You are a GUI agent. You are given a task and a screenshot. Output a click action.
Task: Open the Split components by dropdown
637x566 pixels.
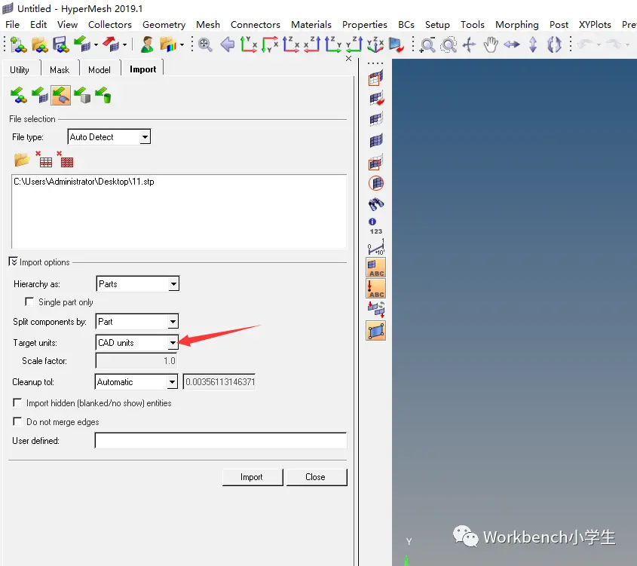(x=173, y=322)
